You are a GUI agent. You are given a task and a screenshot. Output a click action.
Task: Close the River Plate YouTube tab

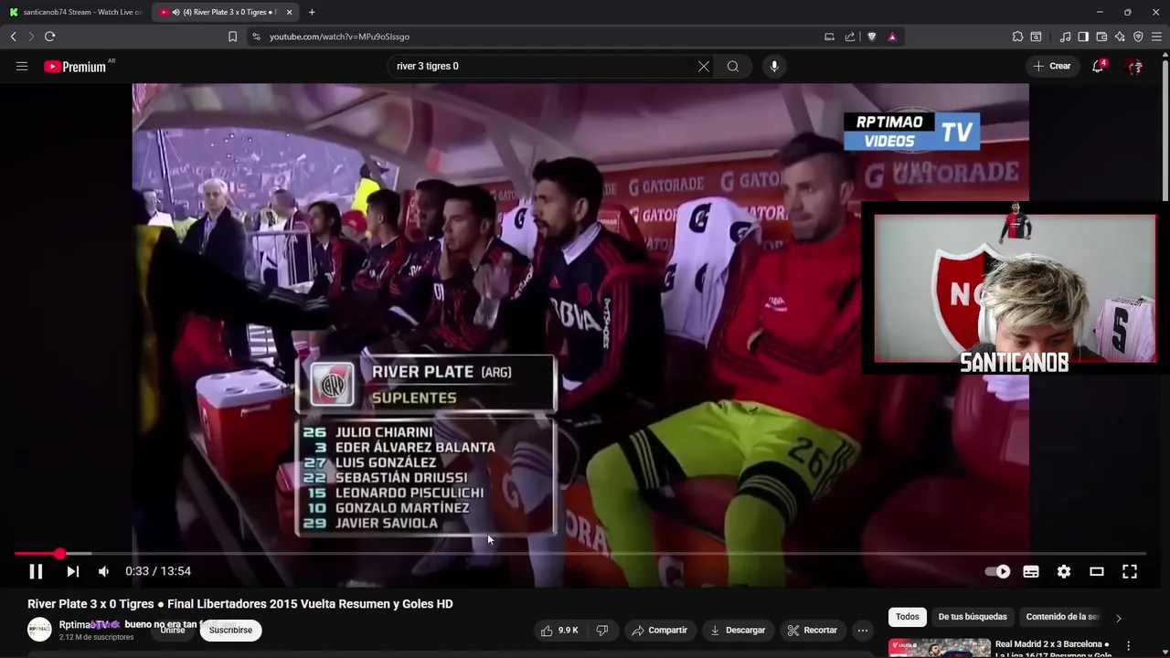289,12
